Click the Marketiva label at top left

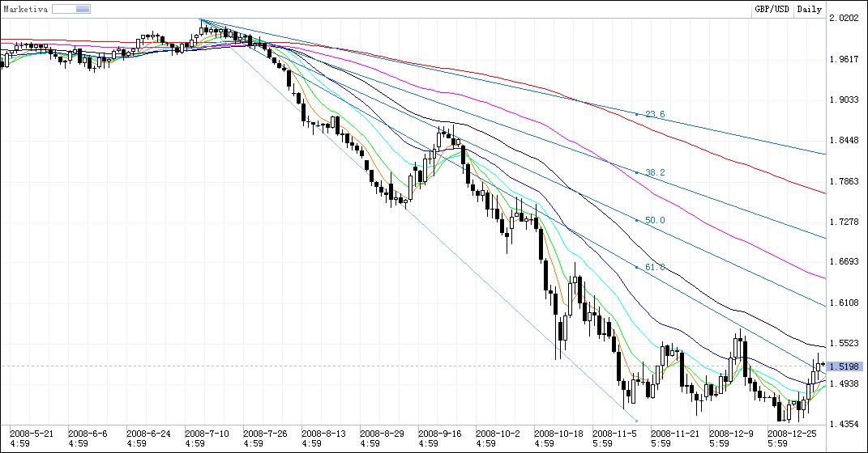[x=26, y=9]
